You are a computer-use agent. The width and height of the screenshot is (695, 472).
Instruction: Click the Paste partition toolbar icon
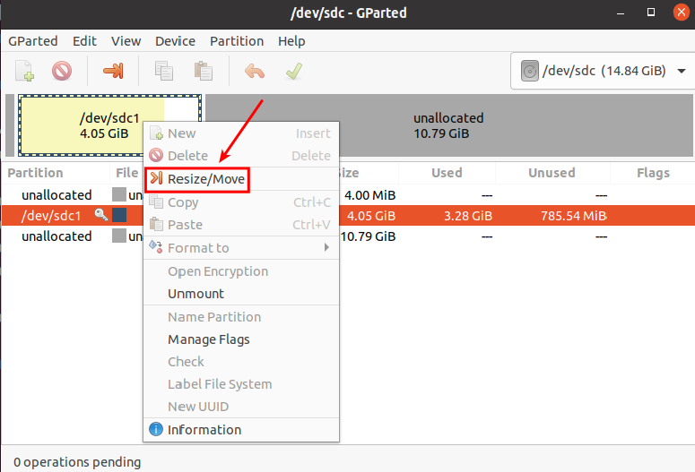click(204, 71)
